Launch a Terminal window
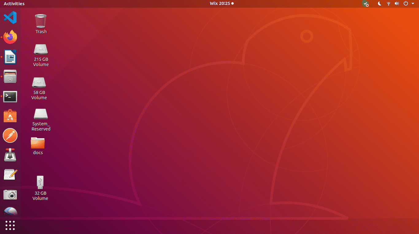 pos(10,96)
